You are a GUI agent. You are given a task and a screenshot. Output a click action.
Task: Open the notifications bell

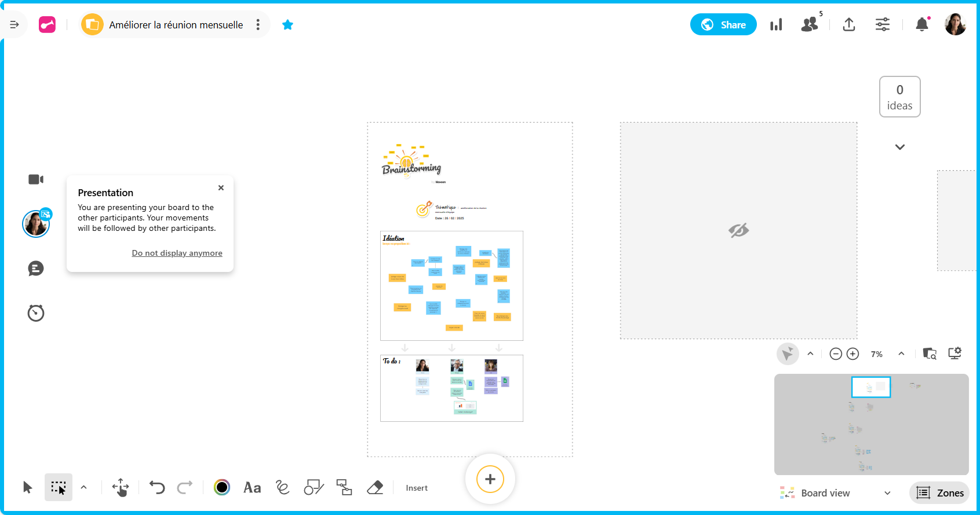click(921, 24)
